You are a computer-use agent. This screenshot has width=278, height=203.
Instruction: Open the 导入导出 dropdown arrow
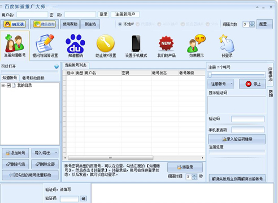pos(56,153)
